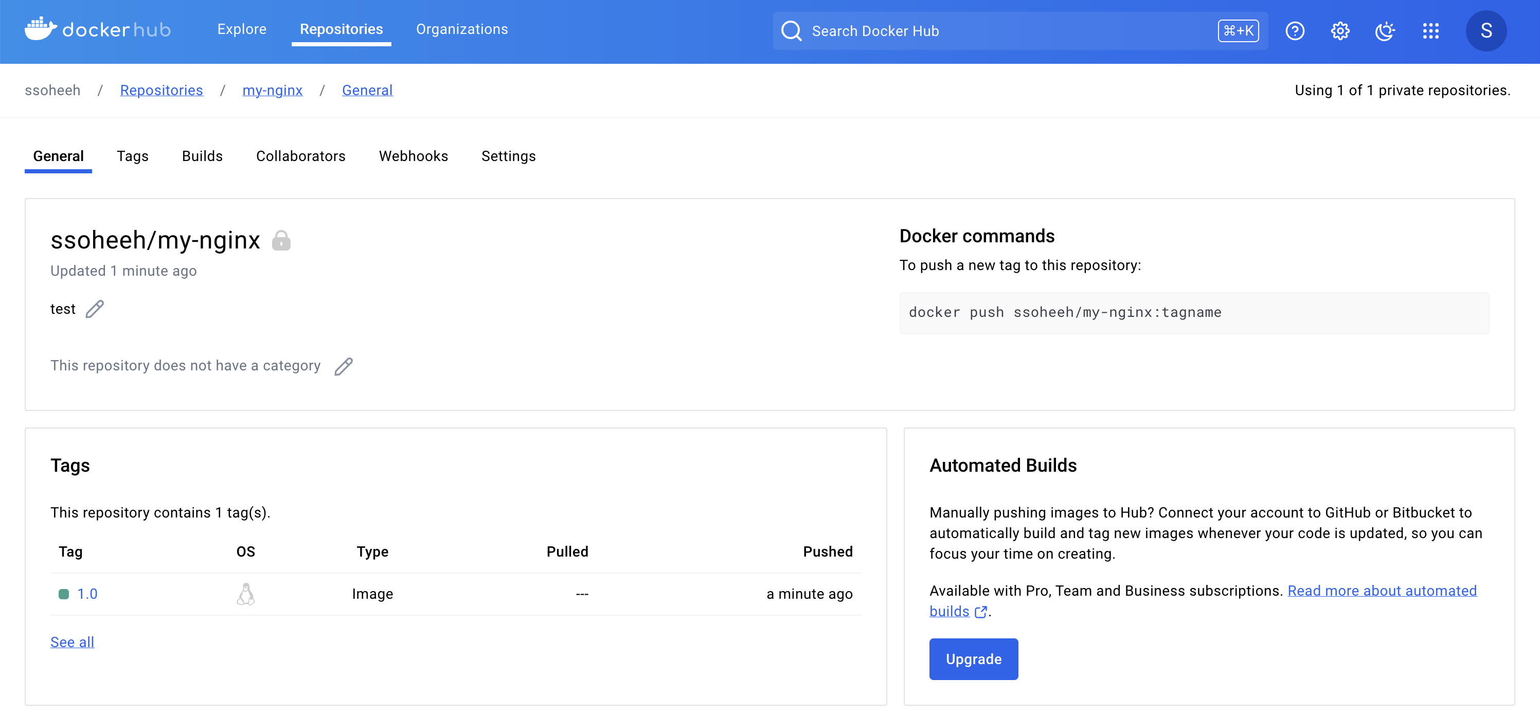
Task: Open the S user avatar menu
Action: point(1485,30)
